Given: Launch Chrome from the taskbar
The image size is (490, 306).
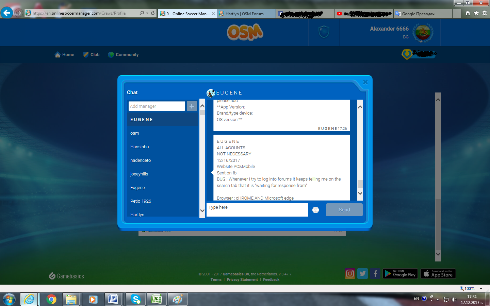Looking at the screenshot, I should (x=51, y=299).
